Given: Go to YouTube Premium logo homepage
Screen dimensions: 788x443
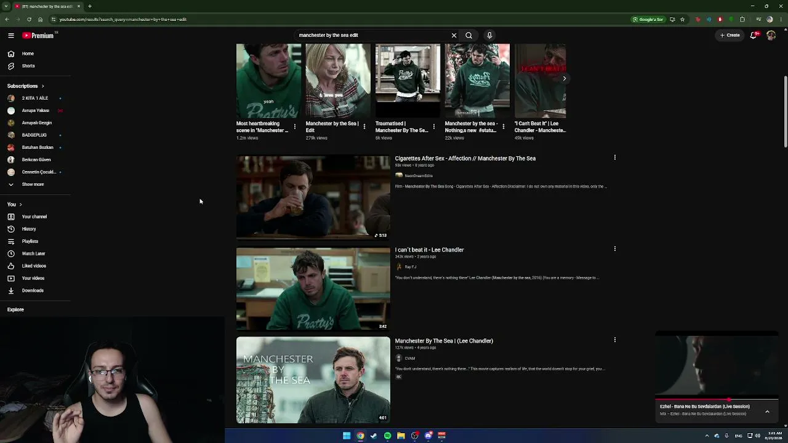Looking at the screenshot, I should (39, 36).
